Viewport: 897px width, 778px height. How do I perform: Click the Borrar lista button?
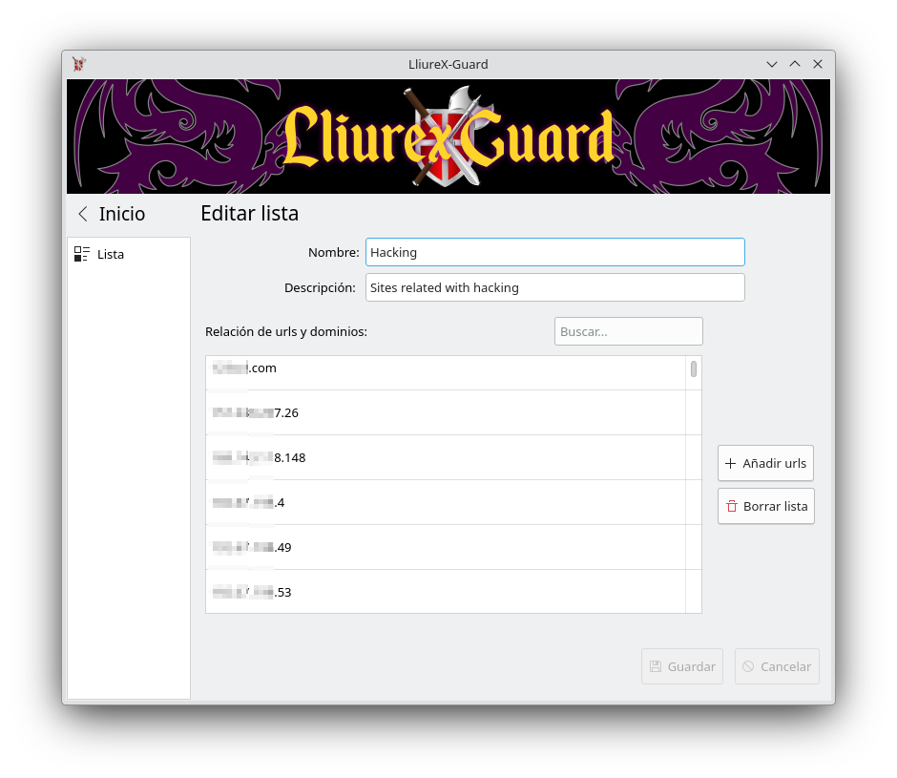coord(766,506)
